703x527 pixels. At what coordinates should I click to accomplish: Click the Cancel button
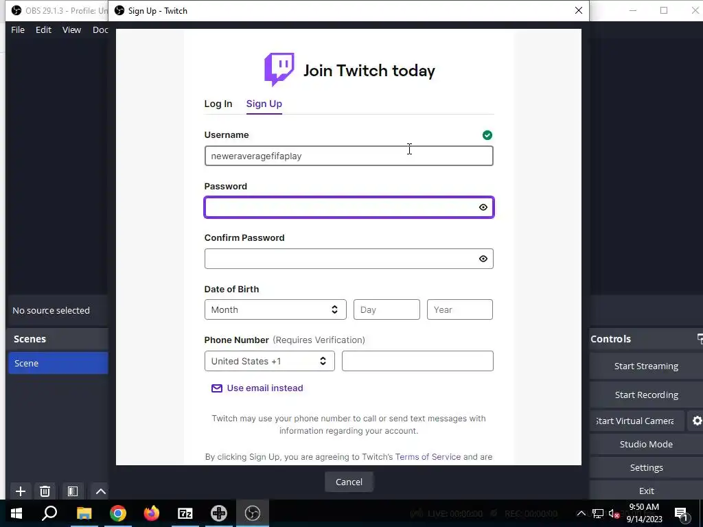tap(349, 482)
